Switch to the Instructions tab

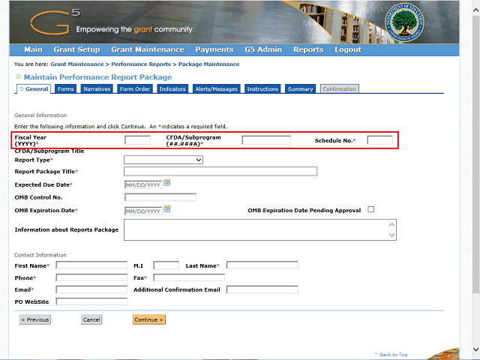(262, 89)
